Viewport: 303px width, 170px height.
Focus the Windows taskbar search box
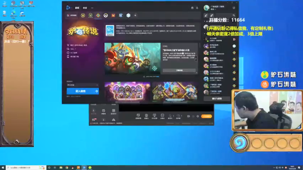click(26, 168)
